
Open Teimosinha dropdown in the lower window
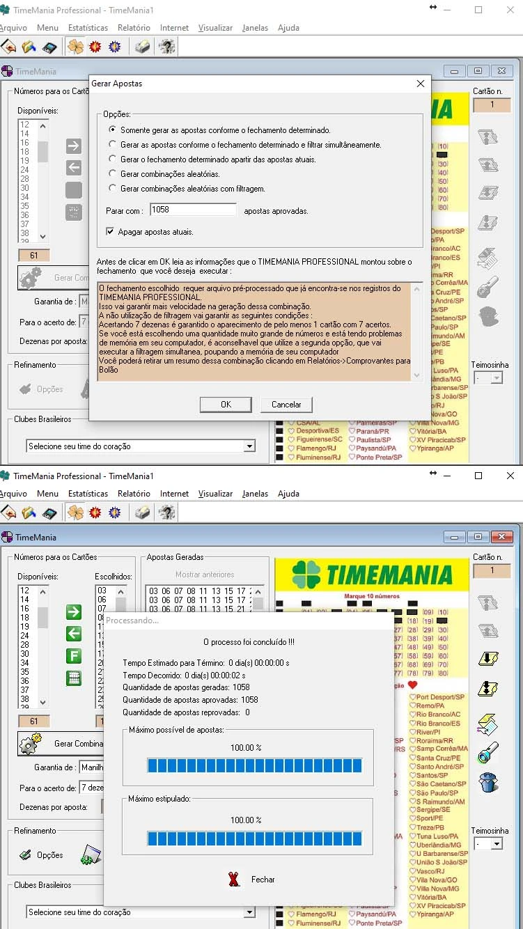click(497, 844)
